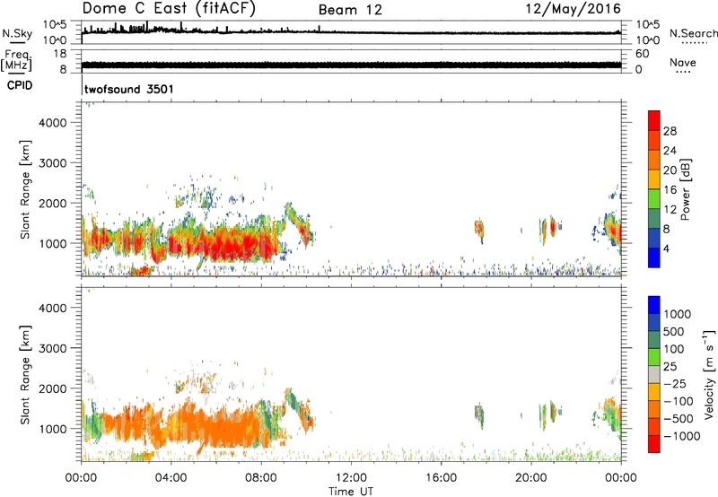
Task: Pick the dark blue top velocity colorbar segment
Action: [654, 305]
